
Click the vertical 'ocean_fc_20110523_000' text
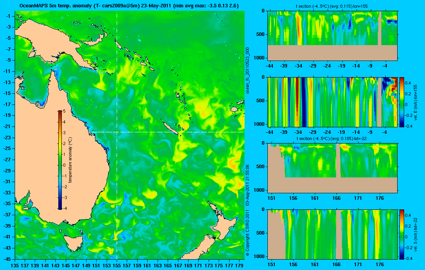247,70
